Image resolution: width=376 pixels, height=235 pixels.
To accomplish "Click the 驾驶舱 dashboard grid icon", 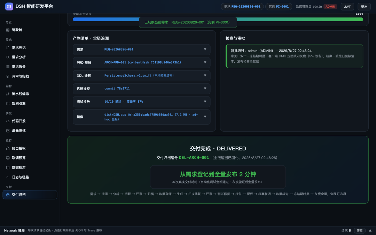I will [x=8, y=30].
